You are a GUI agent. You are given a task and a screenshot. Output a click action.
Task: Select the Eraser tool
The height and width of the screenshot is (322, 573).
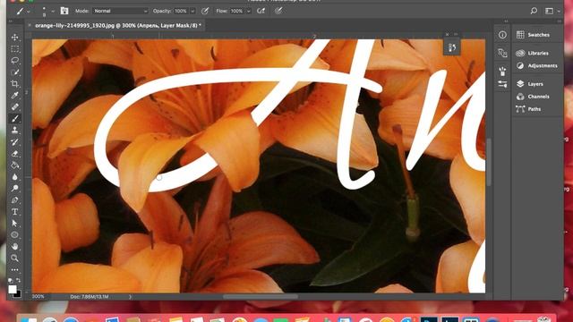14,154
